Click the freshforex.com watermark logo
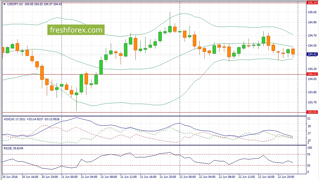Viewport: 319px width, 180px height. [x=76, y=30]
